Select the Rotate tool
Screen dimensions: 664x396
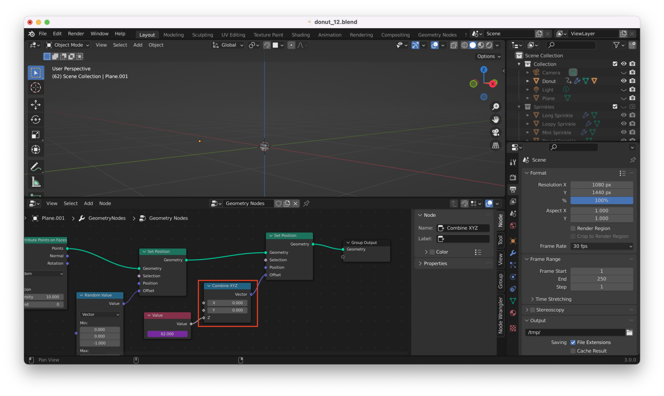pyautogui.click(x=36, y=120)
